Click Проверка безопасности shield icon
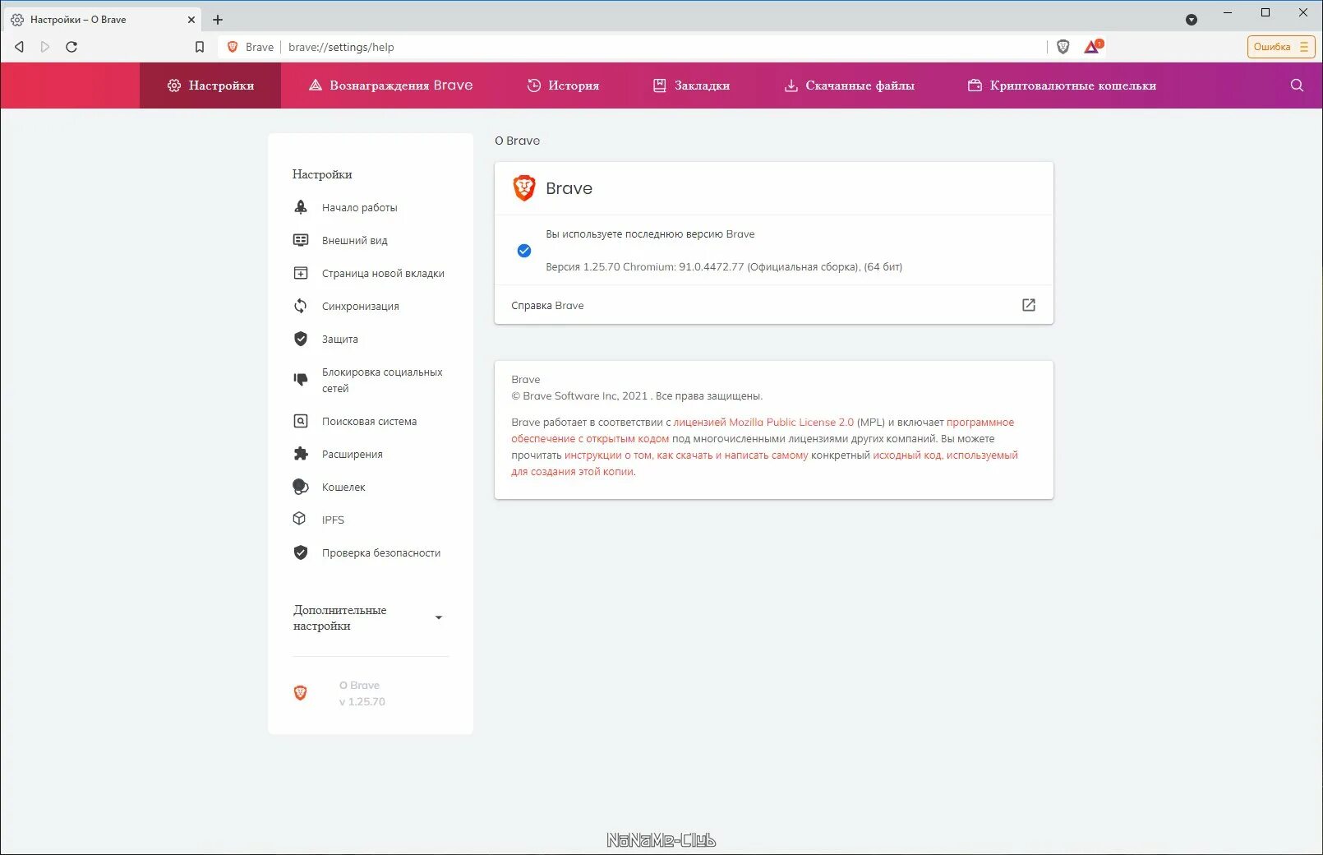Screen dimensions: 1323x855 [301, 552]
